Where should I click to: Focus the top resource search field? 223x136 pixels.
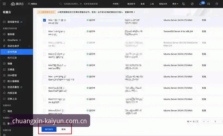coord(81,4)
